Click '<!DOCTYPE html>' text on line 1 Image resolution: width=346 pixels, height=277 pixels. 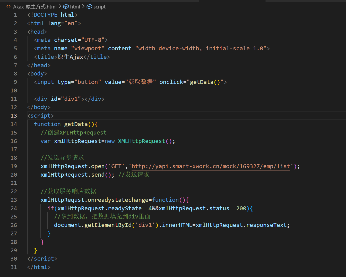[x=52, y=15]
